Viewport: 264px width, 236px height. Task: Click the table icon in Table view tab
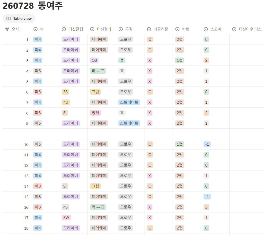point(9,18)
